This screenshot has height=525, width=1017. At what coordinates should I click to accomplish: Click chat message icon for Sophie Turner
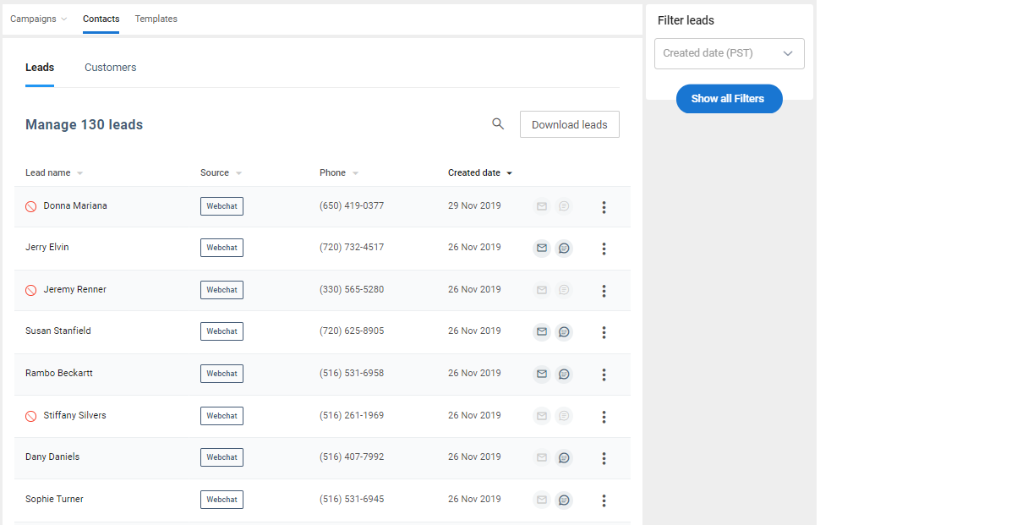pos(564,500)
